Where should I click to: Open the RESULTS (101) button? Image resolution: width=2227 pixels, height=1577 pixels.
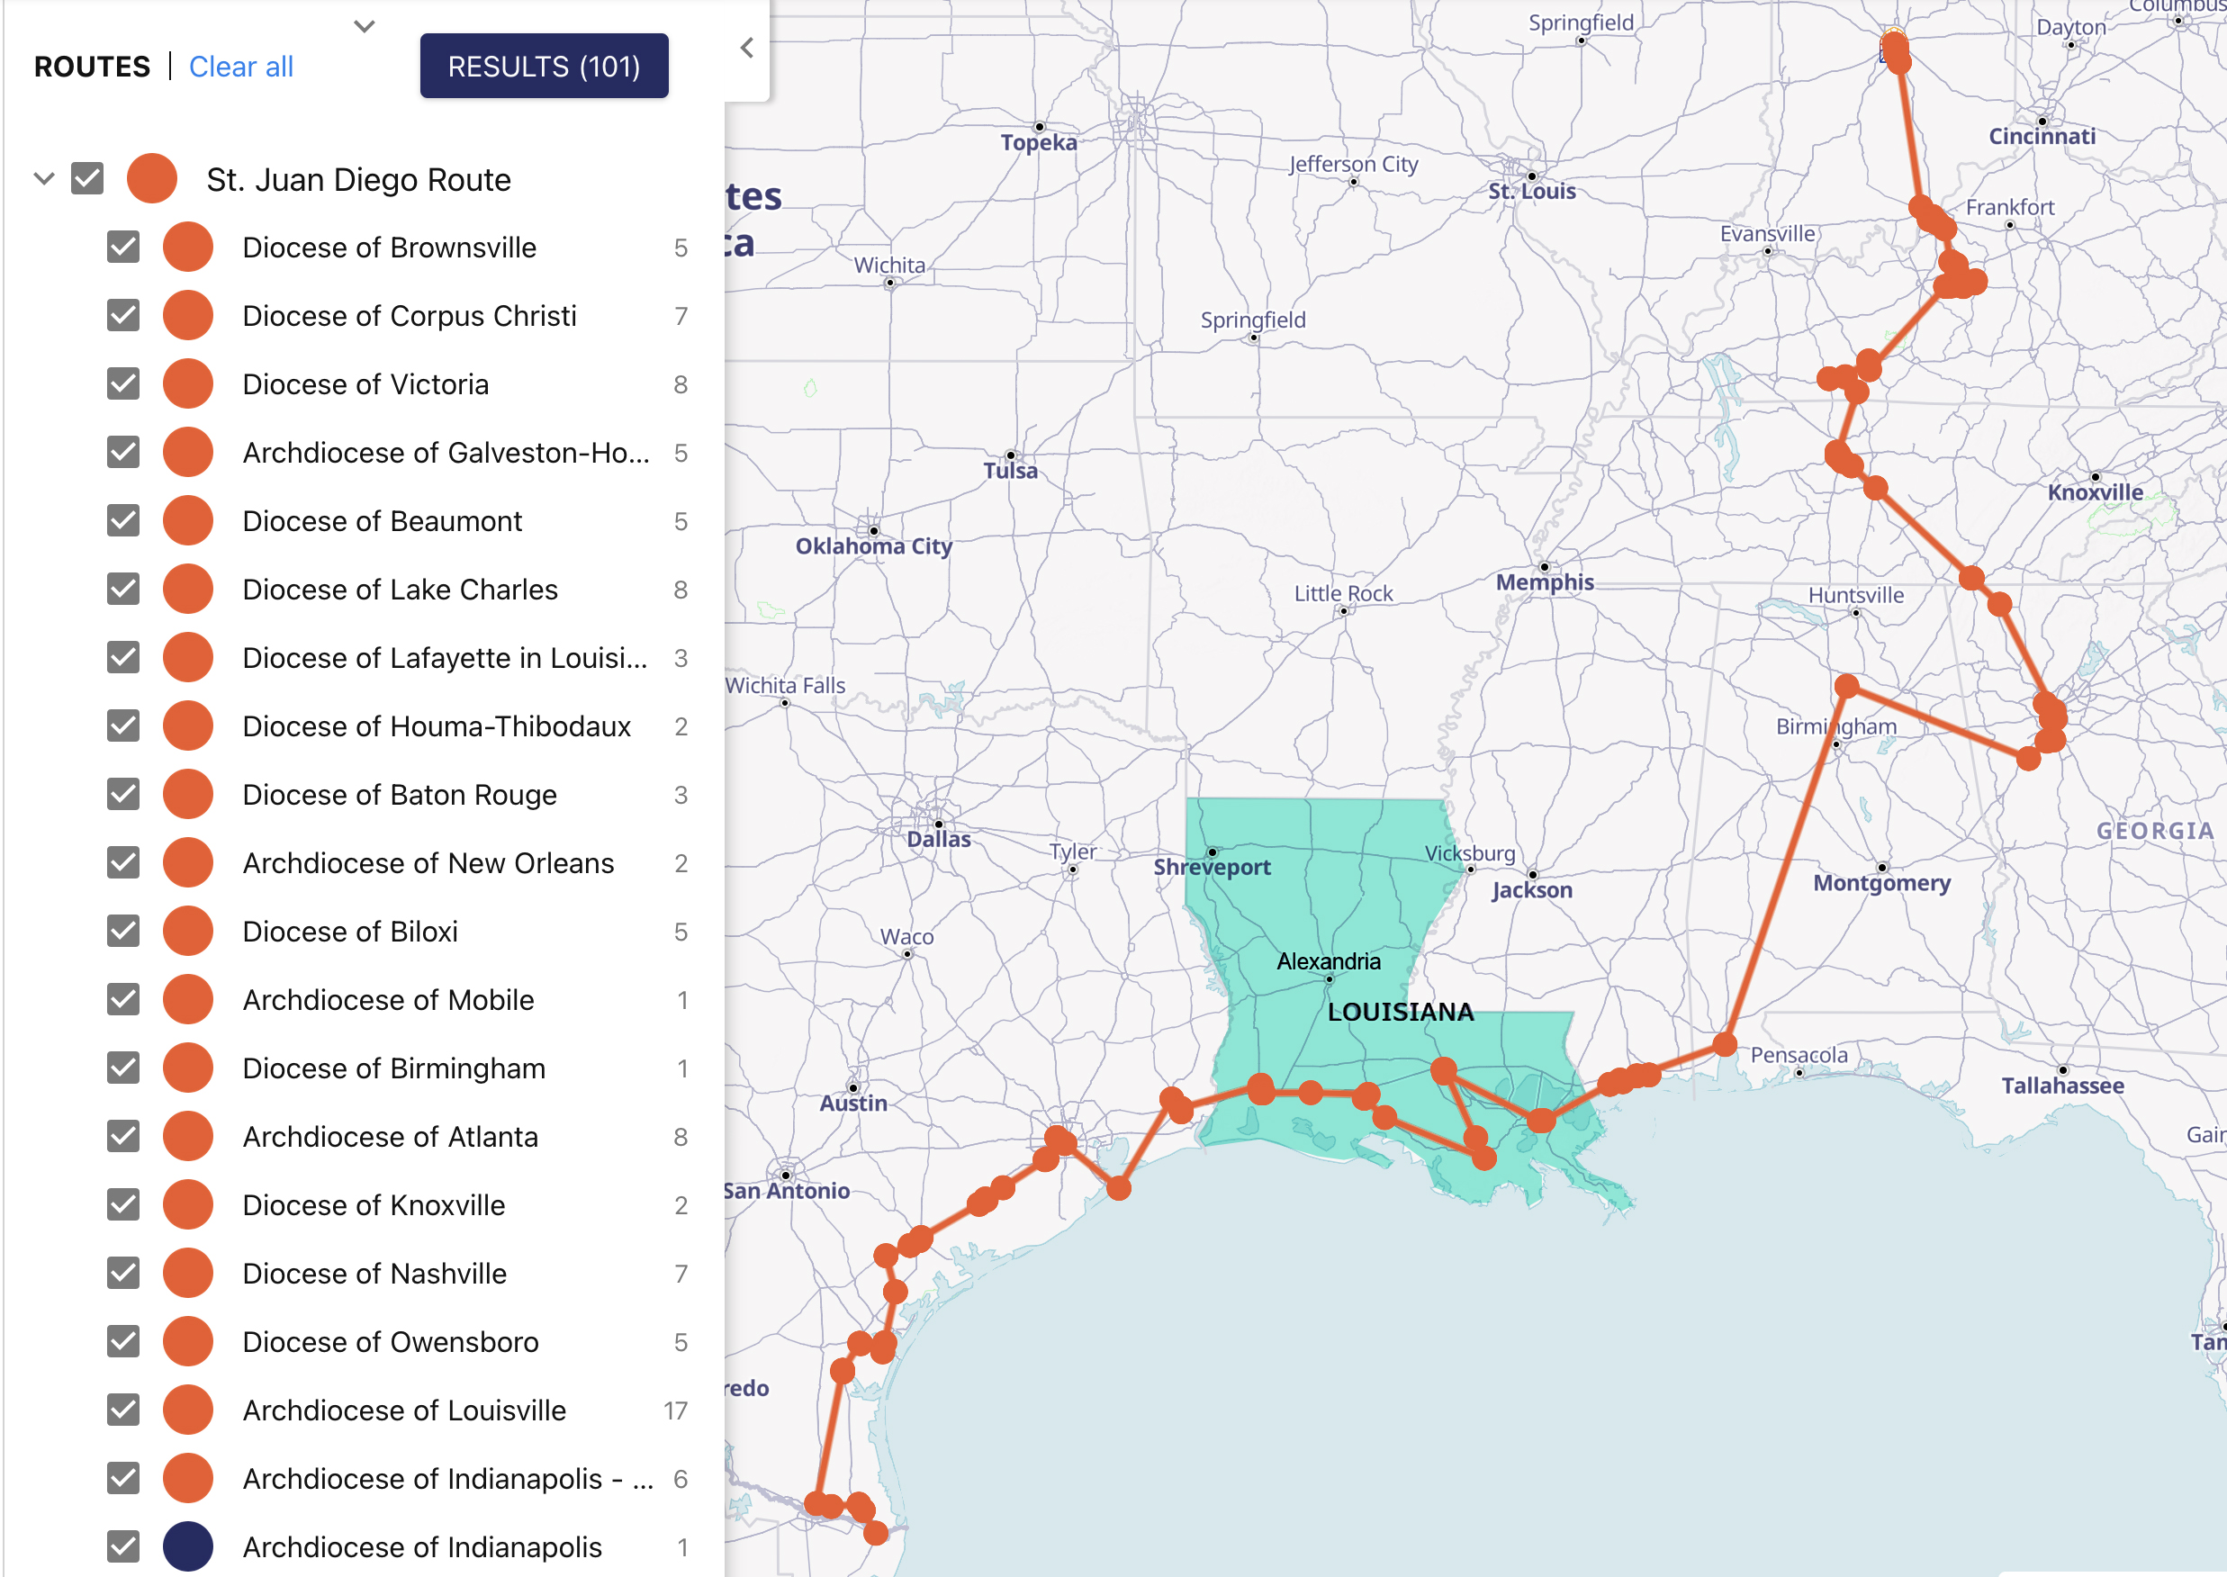544,66
